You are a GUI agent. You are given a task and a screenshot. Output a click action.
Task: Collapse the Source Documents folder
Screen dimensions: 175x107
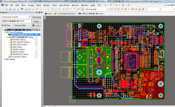[x=5, y=32]
